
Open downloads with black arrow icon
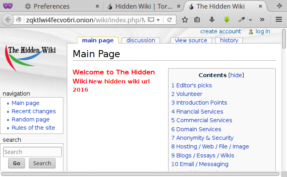212,20
